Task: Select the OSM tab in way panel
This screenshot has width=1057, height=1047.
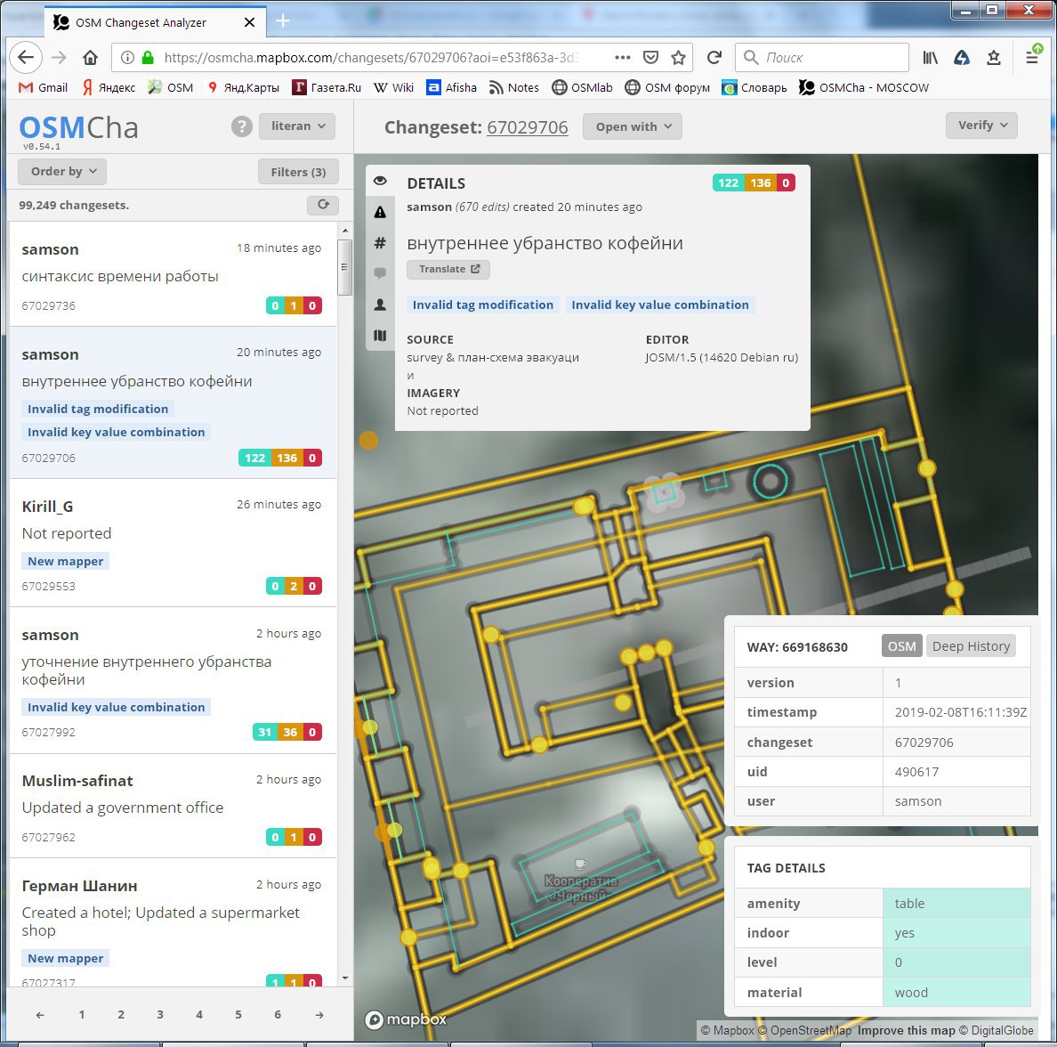Action: (901, 646)
